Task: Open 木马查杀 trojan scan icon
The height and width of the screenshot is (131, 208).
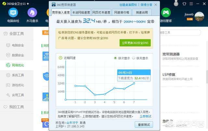Action: tap(32, 15)
